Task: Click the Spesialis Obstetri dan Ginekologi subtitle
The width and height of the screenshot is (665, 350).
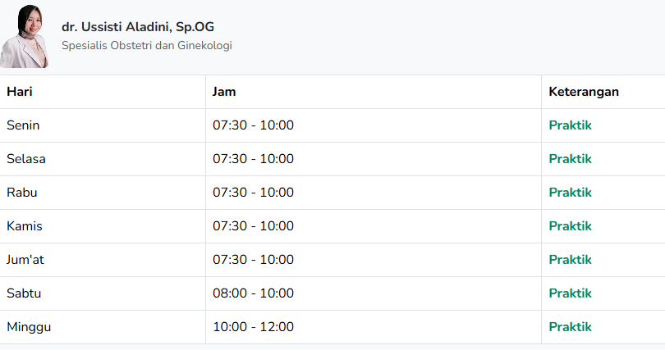Action: pos(146,45)
